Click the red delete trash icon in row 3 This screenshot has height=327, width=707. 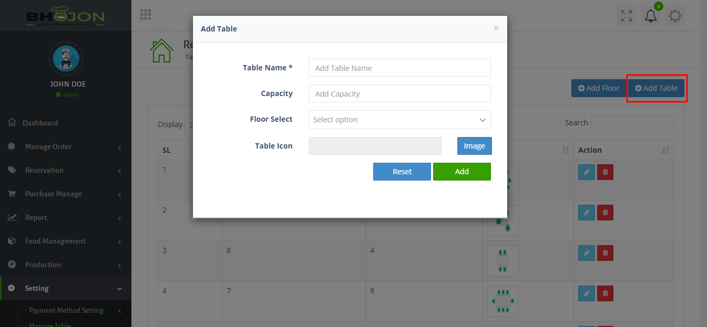[x=605, y=253]
